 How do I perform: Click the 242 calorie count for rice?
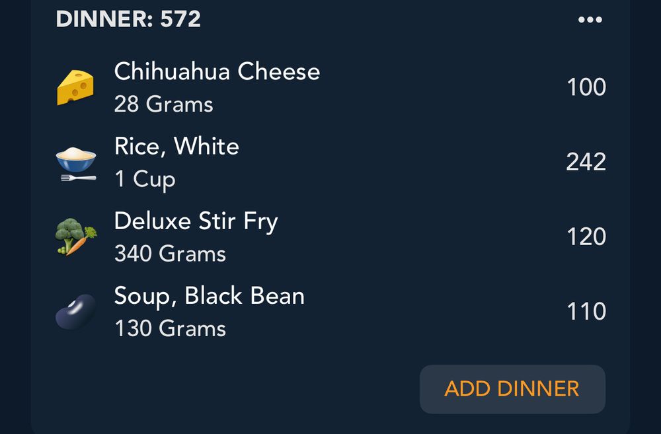pos(586,162)
